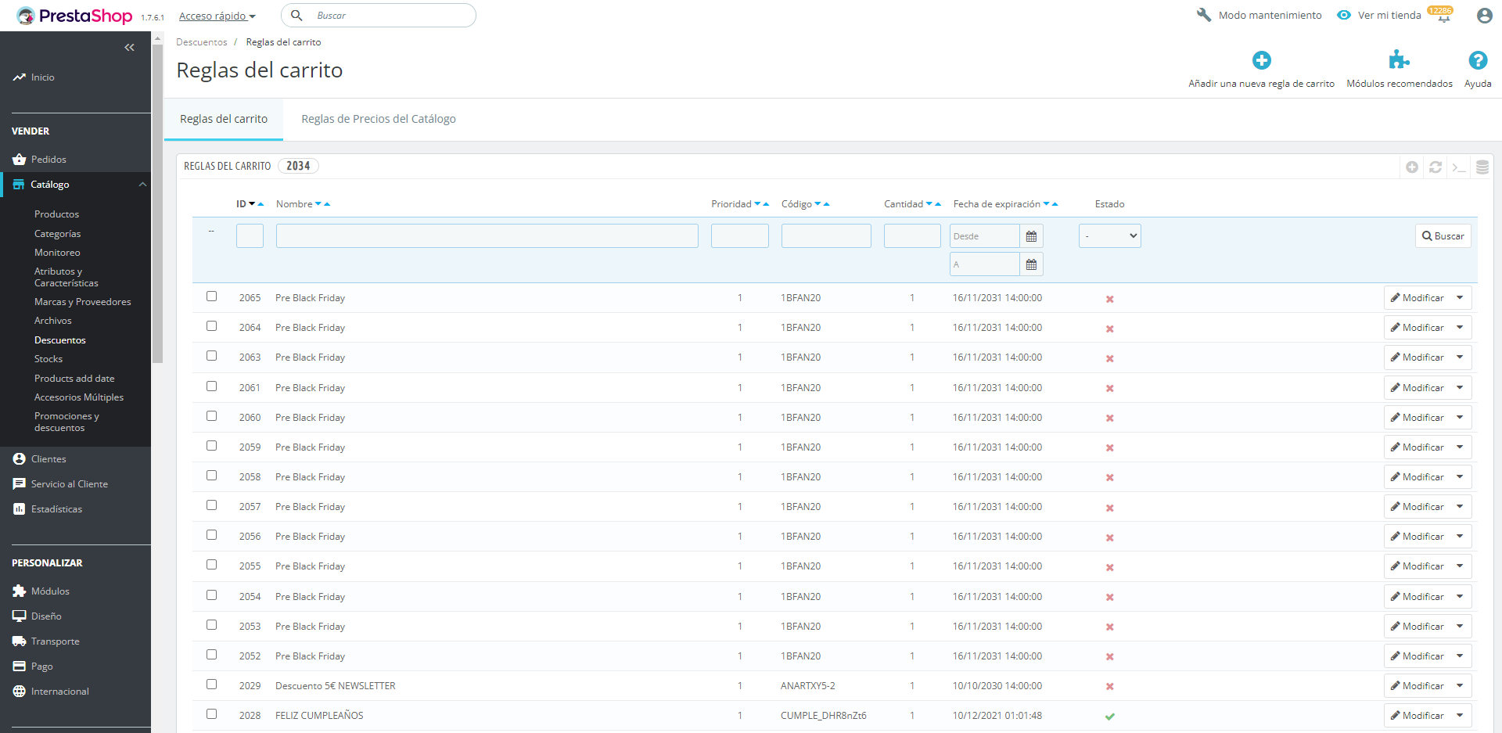Click the Código filter input field
This screenshot has width=1502, height=733.
(x=826, y=236)
